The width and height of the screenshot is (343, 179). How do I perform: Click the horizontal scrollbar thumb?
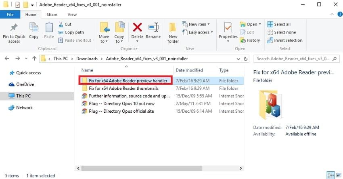point(142,168)
